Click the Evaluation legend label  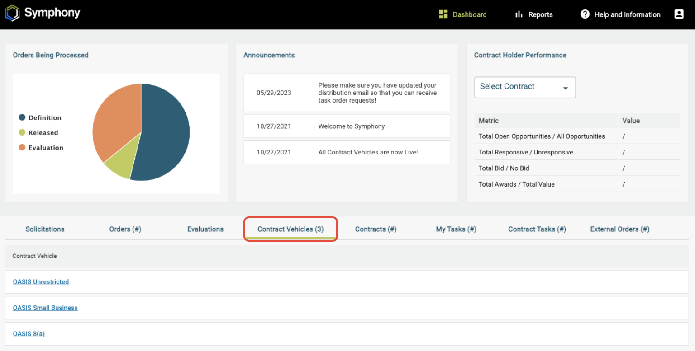(x=46, y=147)
